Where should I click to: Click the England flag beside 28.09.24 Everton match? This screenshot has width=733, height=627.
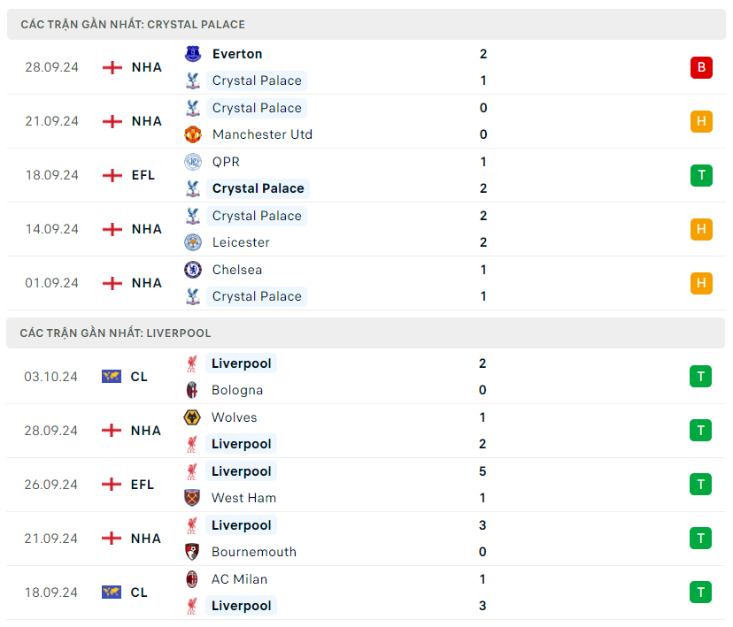(112, 67)
